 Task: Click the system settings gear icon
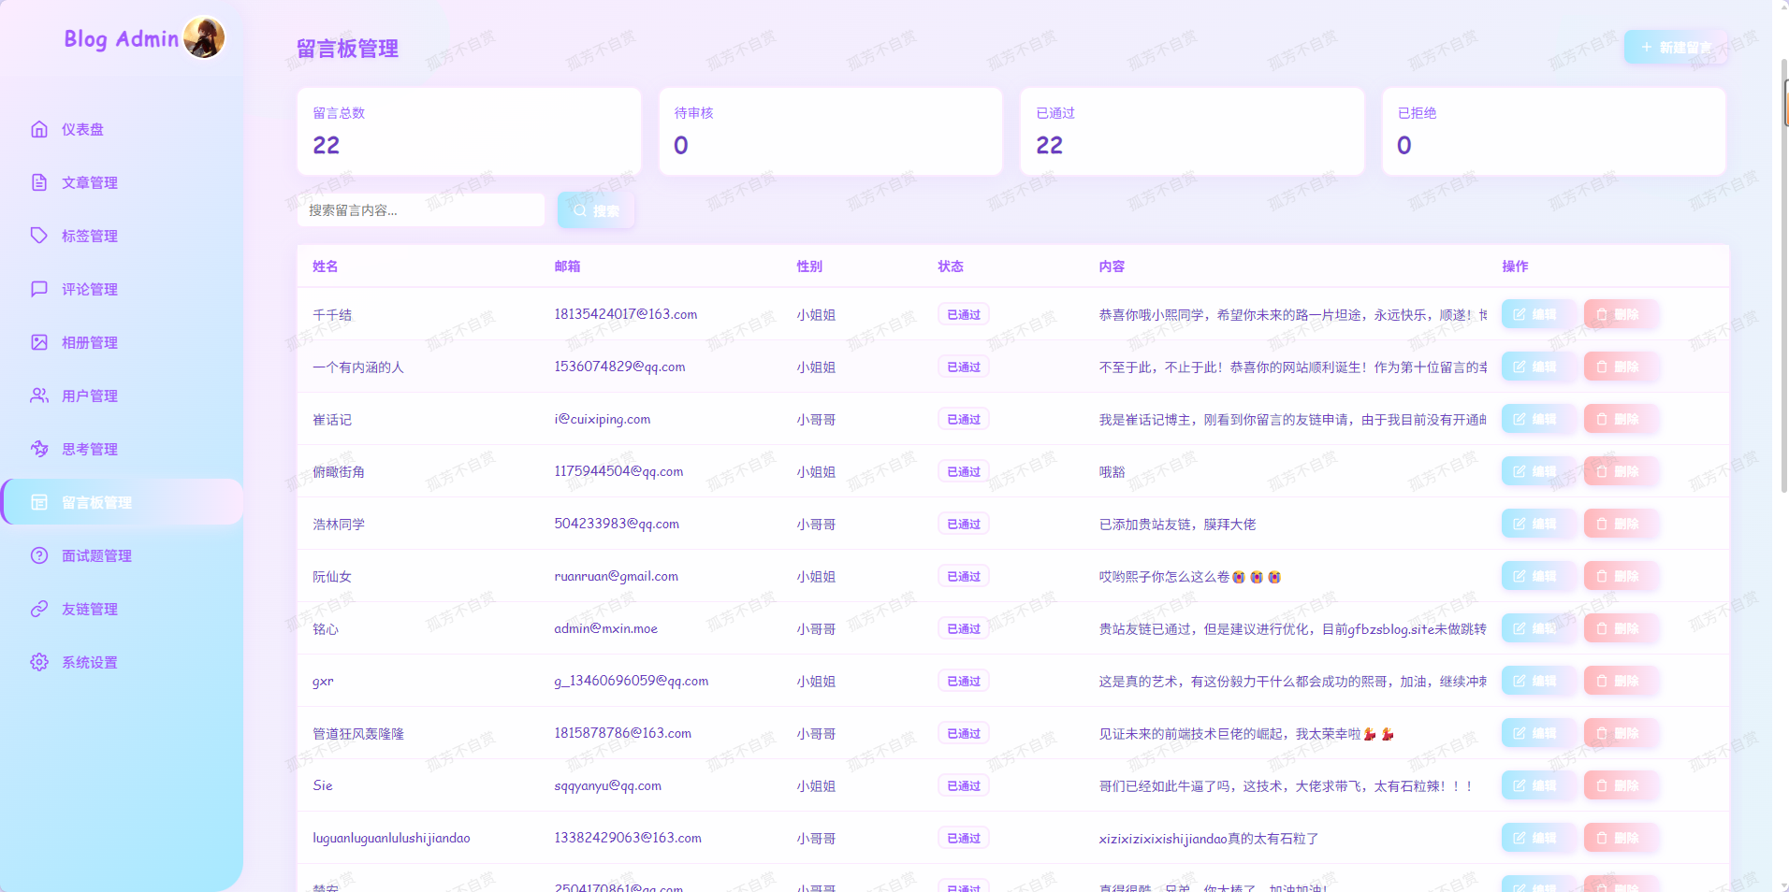tap(39, 662)
